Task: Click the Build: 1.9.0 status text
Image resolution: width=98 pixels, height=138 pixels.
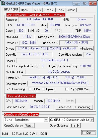Action: point(24,134)
